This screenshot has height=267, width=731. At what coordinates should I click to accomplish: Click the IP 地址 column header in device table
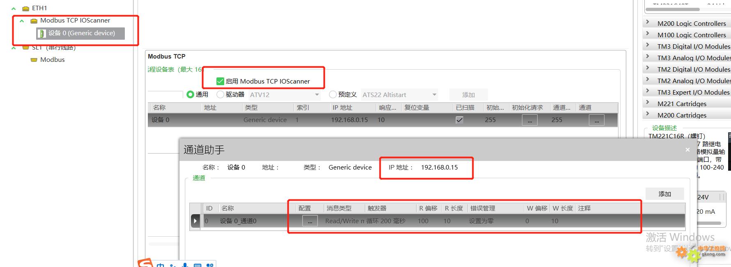coord(353,107)
